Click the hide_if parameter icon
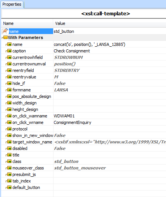 coord(9,83)
